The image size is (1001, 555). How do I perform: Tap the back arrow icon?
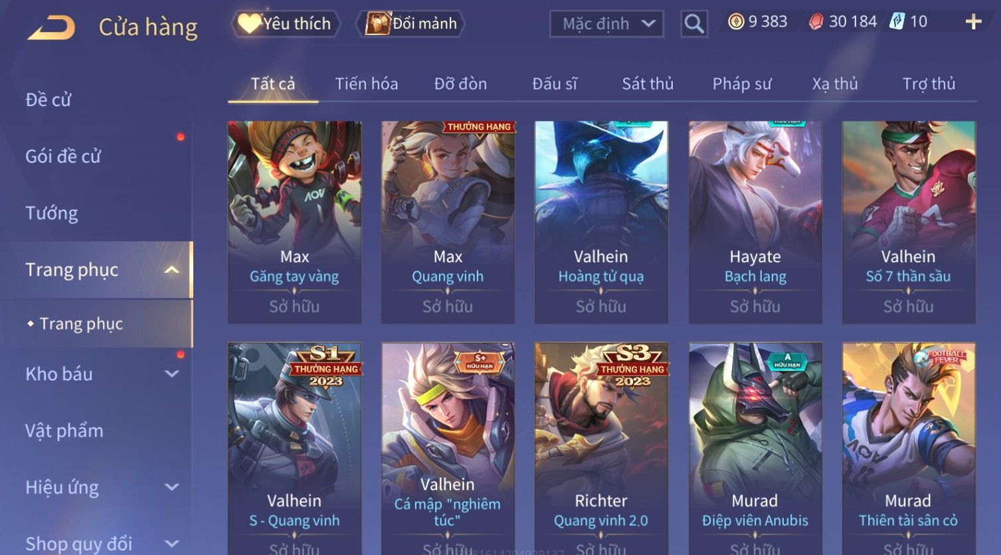pyautogui.click(x=50, y=28)
